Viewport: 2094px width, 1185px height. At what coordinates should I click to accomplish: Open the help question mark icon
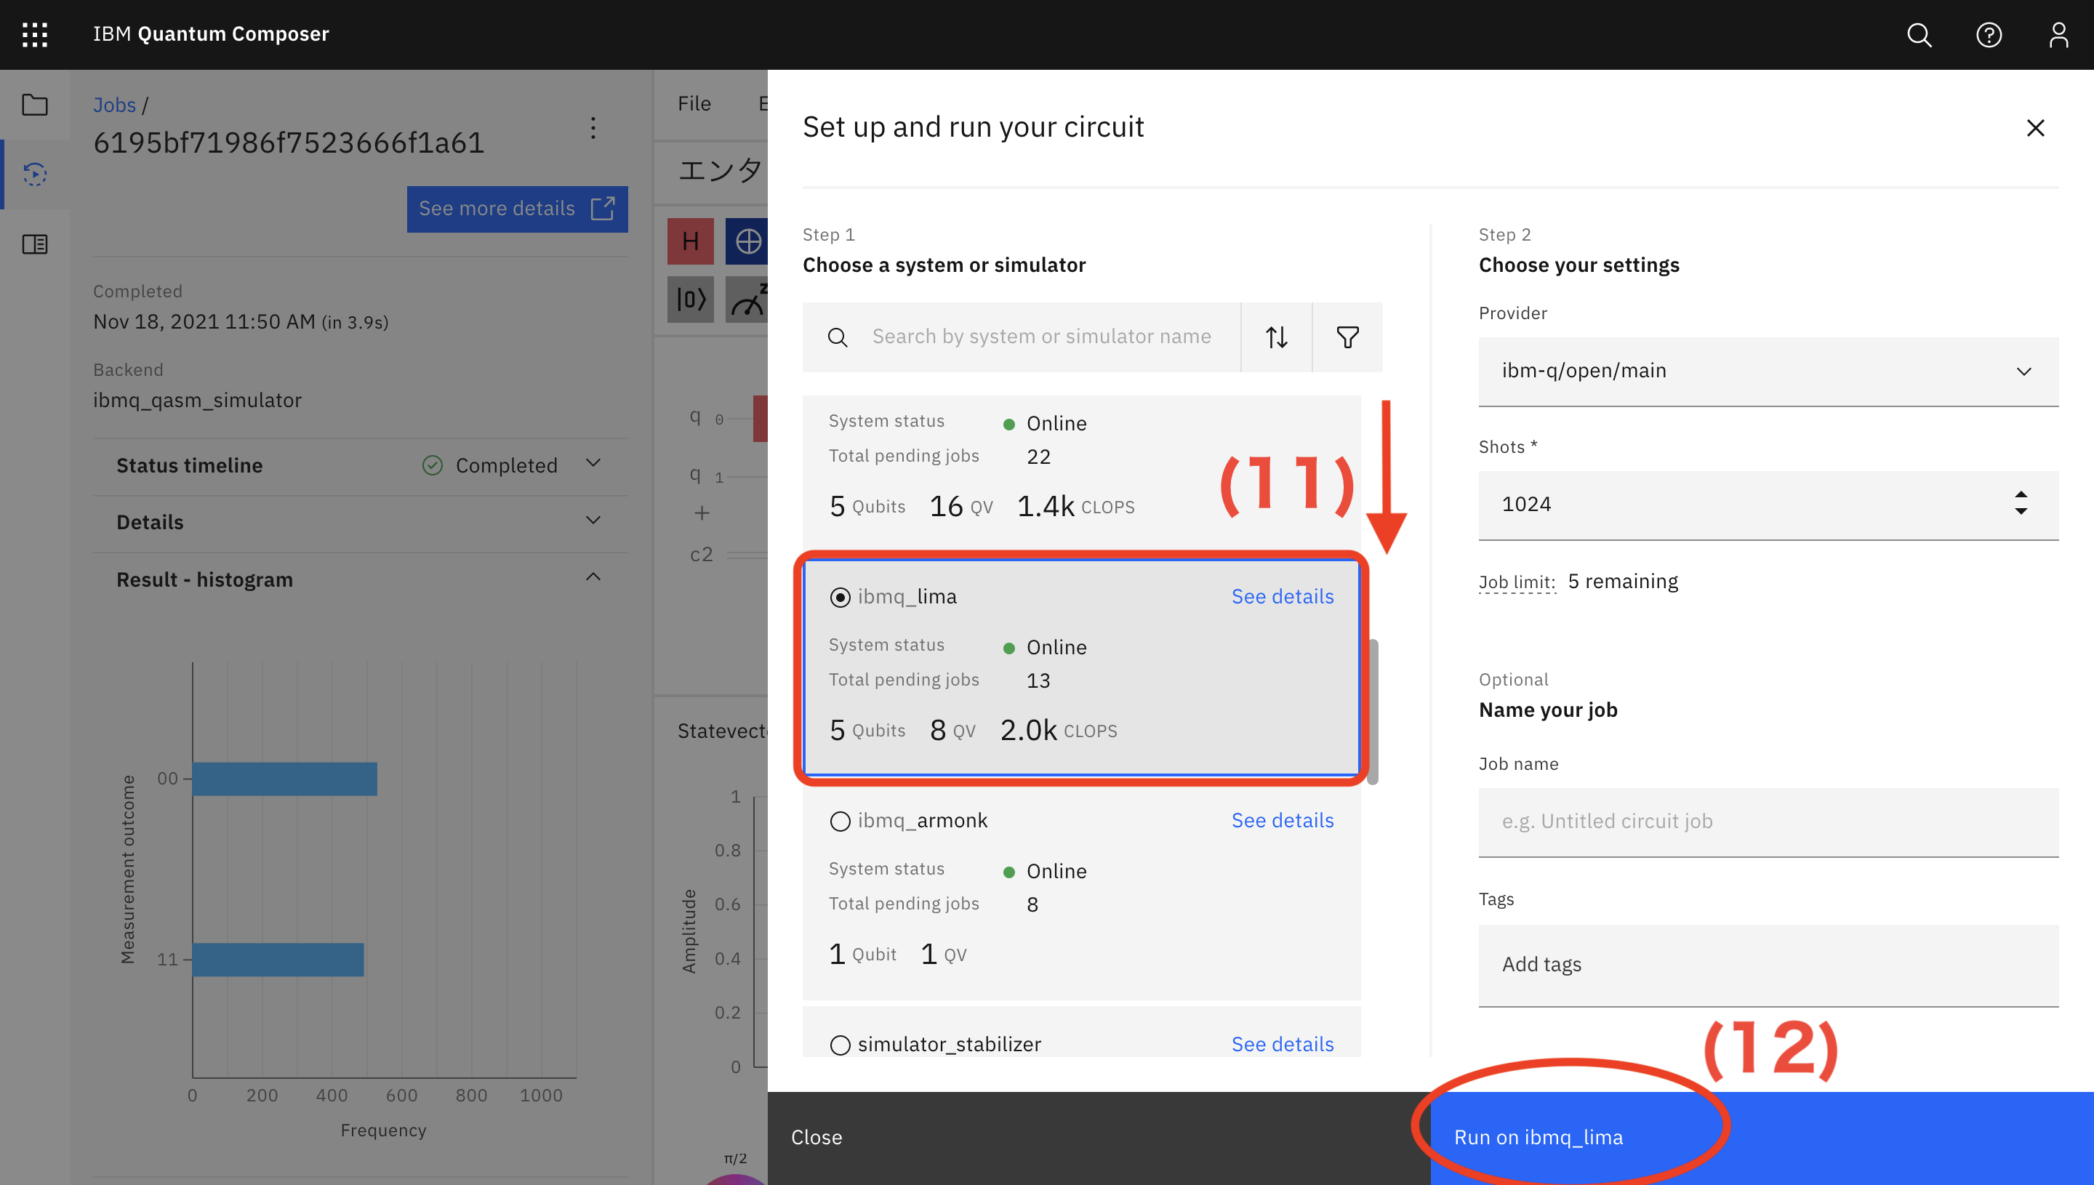[1988, 34]
